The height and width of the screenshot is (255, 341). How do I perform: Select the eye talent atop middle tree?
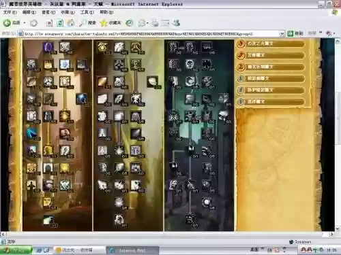point(102,47)
